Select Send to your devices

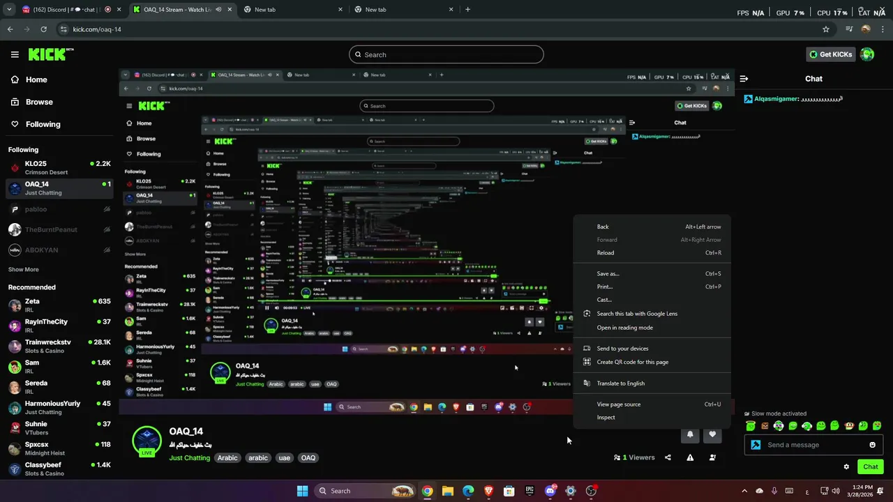(652, 349)
